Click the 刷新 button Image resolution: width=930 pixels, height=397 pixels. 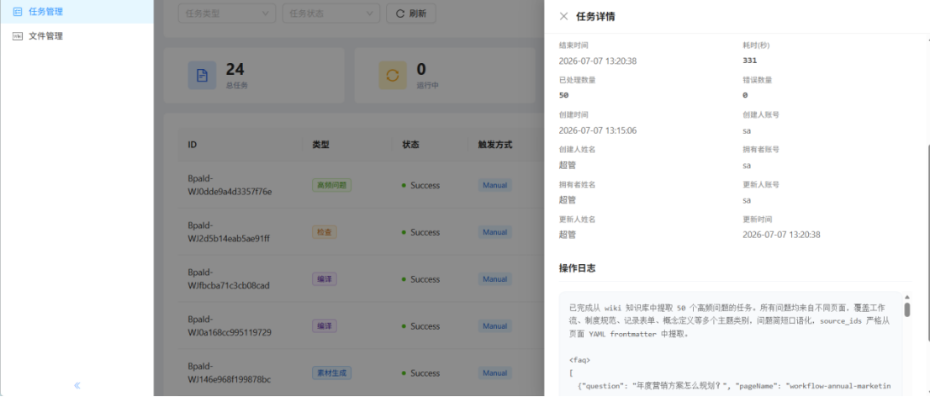click(411, 13)
